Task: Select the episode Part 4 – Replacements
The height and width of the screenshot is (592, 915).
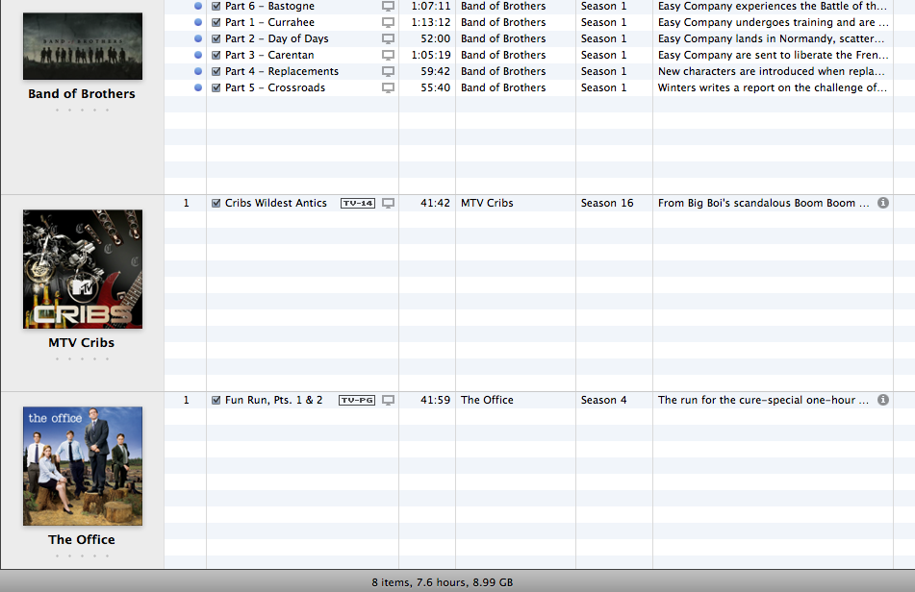Action: [282, 71]
